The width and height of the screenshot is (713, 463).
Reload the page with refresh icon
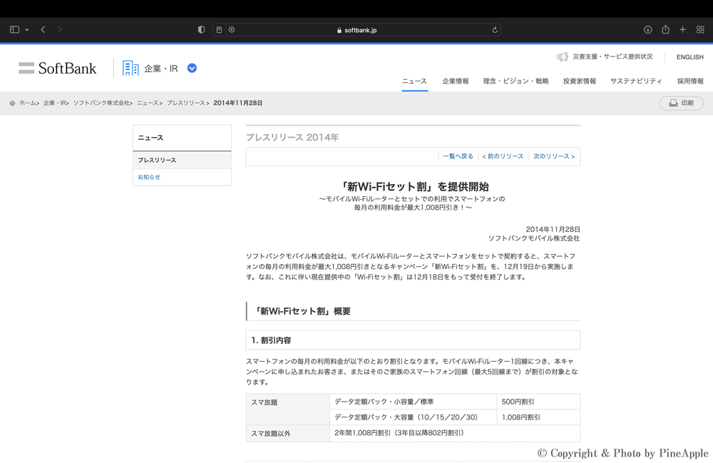coord(495,30)
